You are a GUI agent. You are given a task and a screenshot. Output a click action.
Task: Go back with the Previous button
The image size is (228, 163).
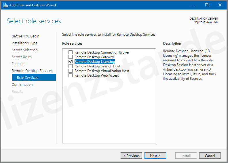[131, 156]
